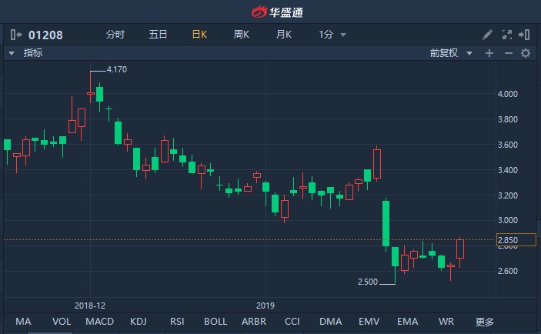Click the stock code 01208

tap(45, 35)
